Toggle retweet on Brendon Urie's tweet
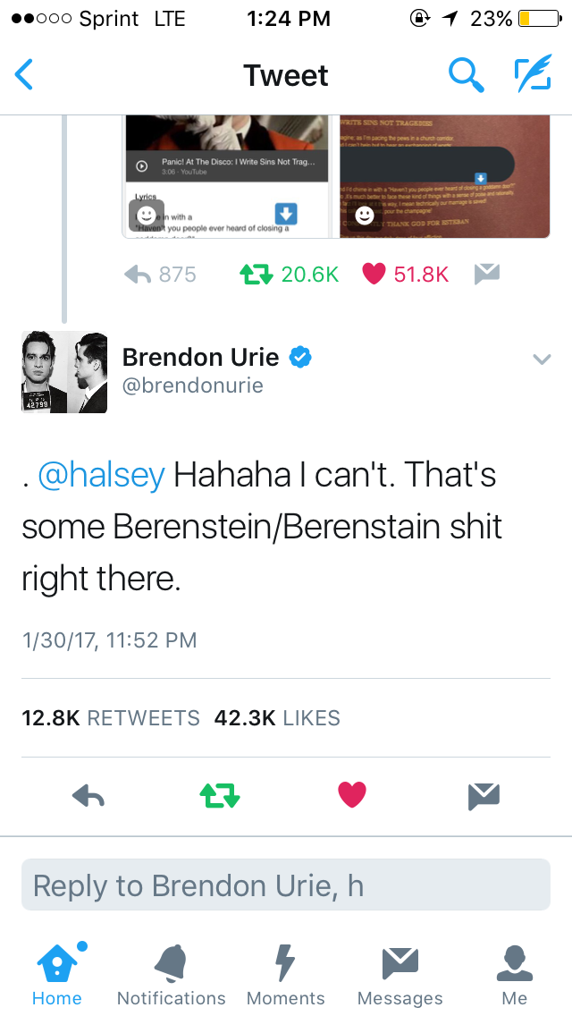This screenshot has width=572, height=1016. 220,796
